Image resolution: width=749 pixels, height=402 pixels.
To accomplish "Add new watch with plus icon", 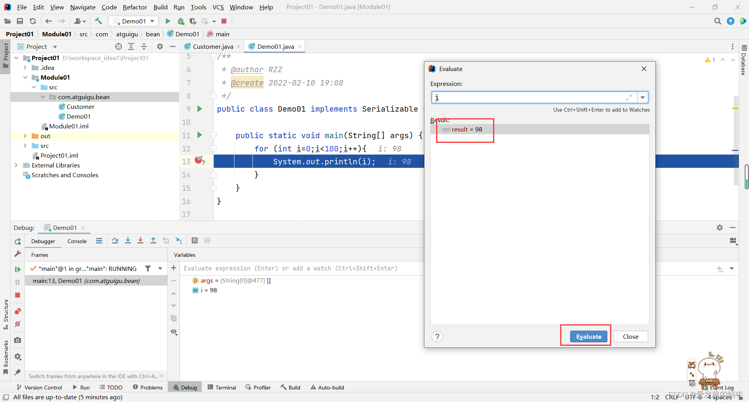I will click(x=174, y=268).
